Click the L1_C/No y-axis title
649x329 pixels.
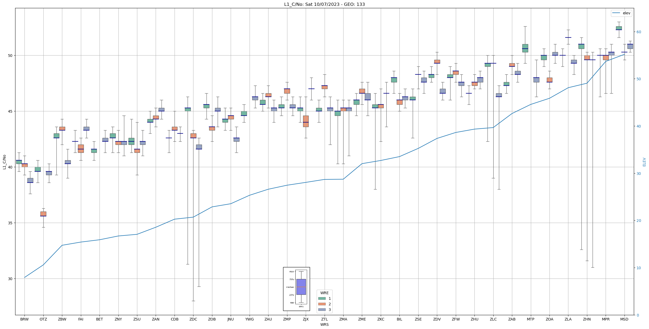click(x=4, y=162)
